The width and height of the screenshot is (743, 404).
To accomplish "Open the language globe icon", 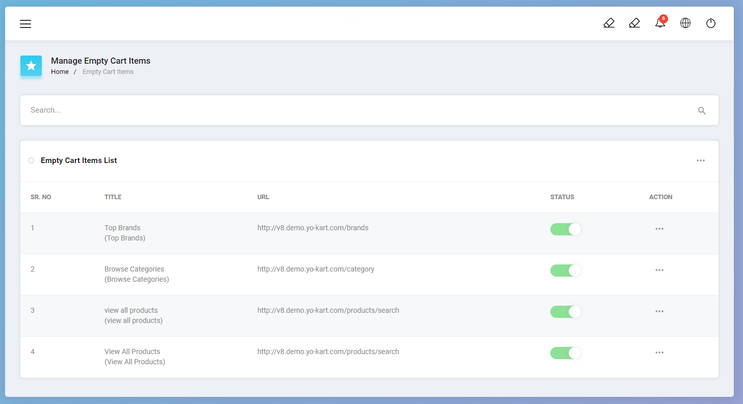I will click(x=685, y=23).
